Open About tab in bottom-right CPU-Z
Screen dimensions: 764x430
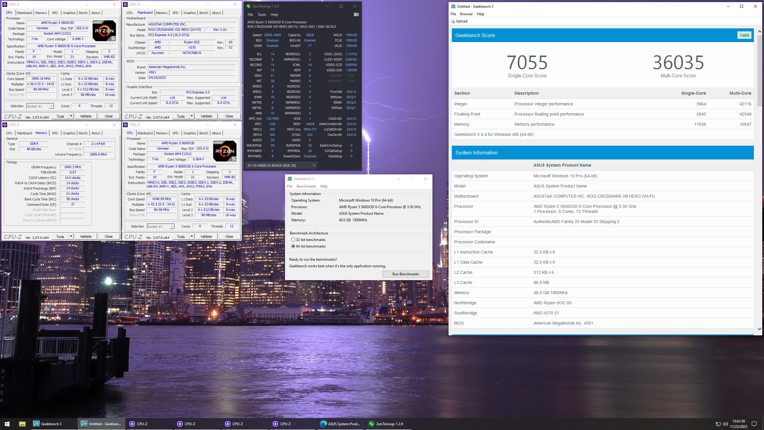tap(216, 133)
